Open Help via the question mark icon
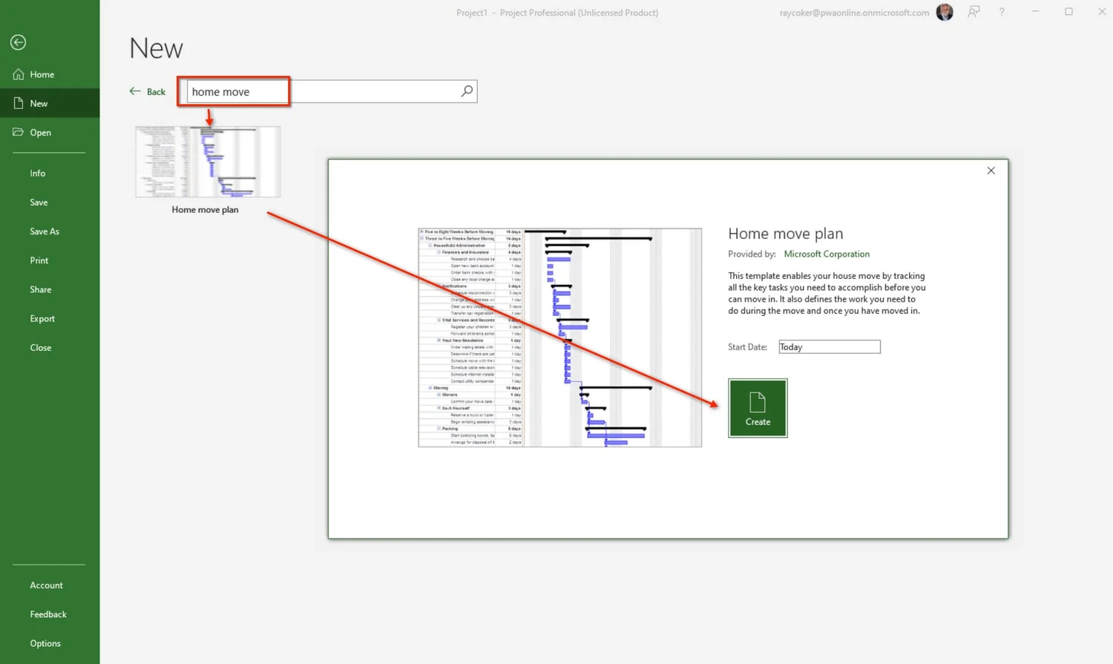The height and width of the screenshot is (664, 1113). click(x=1001, y=12)
